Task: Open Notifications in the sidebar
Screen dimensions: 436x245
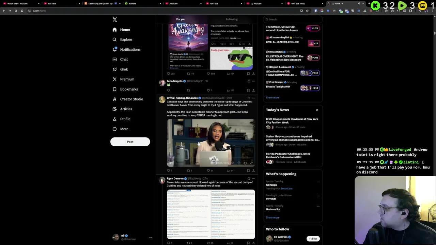Action: click(126, 49)
